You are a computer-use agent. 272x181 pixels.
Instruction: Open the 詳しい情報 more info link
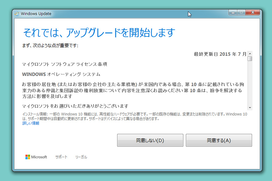31,123
